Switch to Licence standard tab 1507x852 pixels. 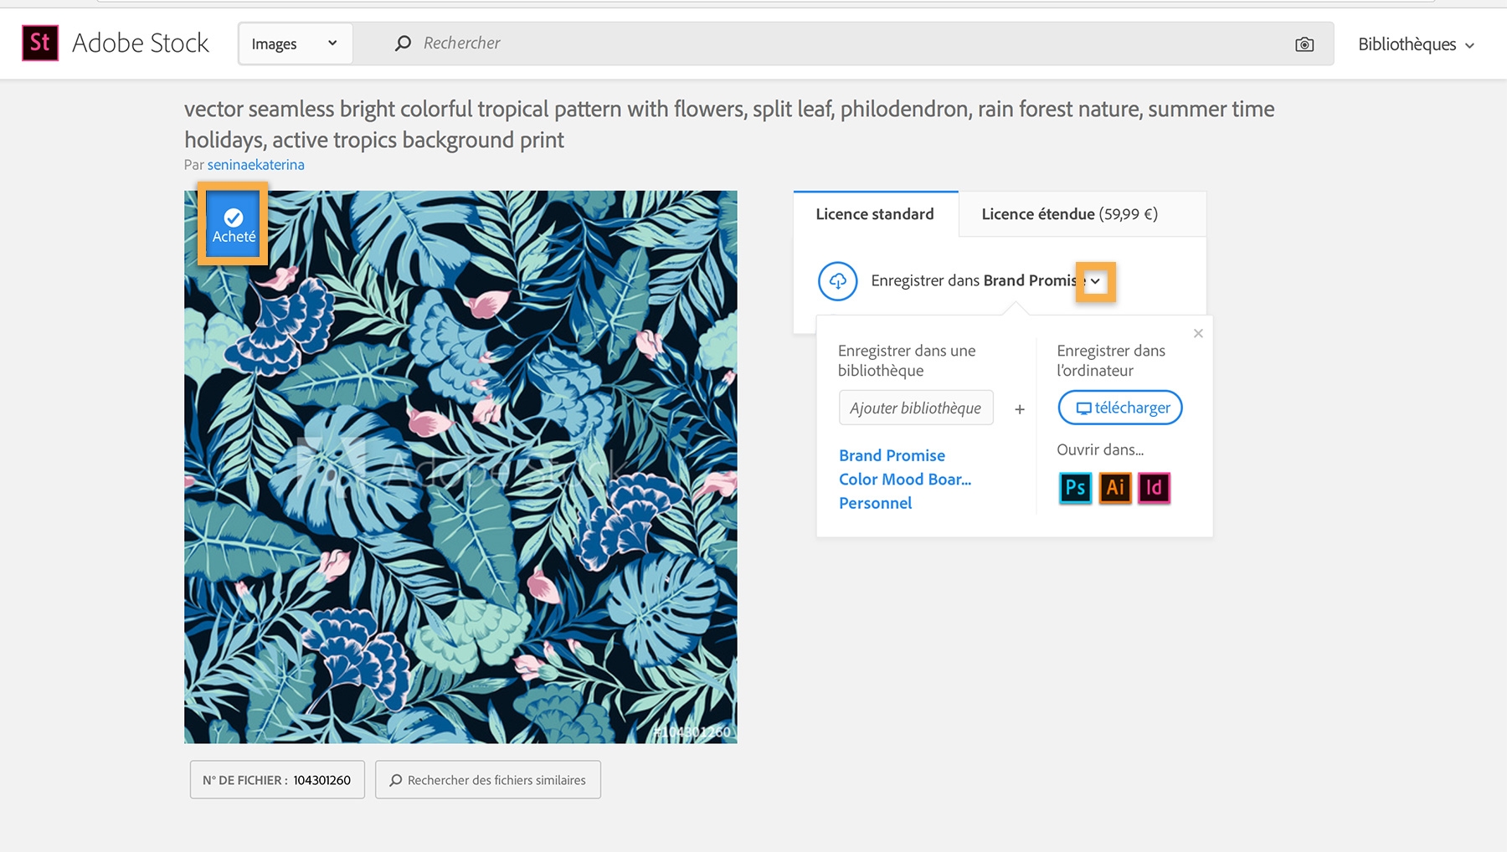point(875,214)
